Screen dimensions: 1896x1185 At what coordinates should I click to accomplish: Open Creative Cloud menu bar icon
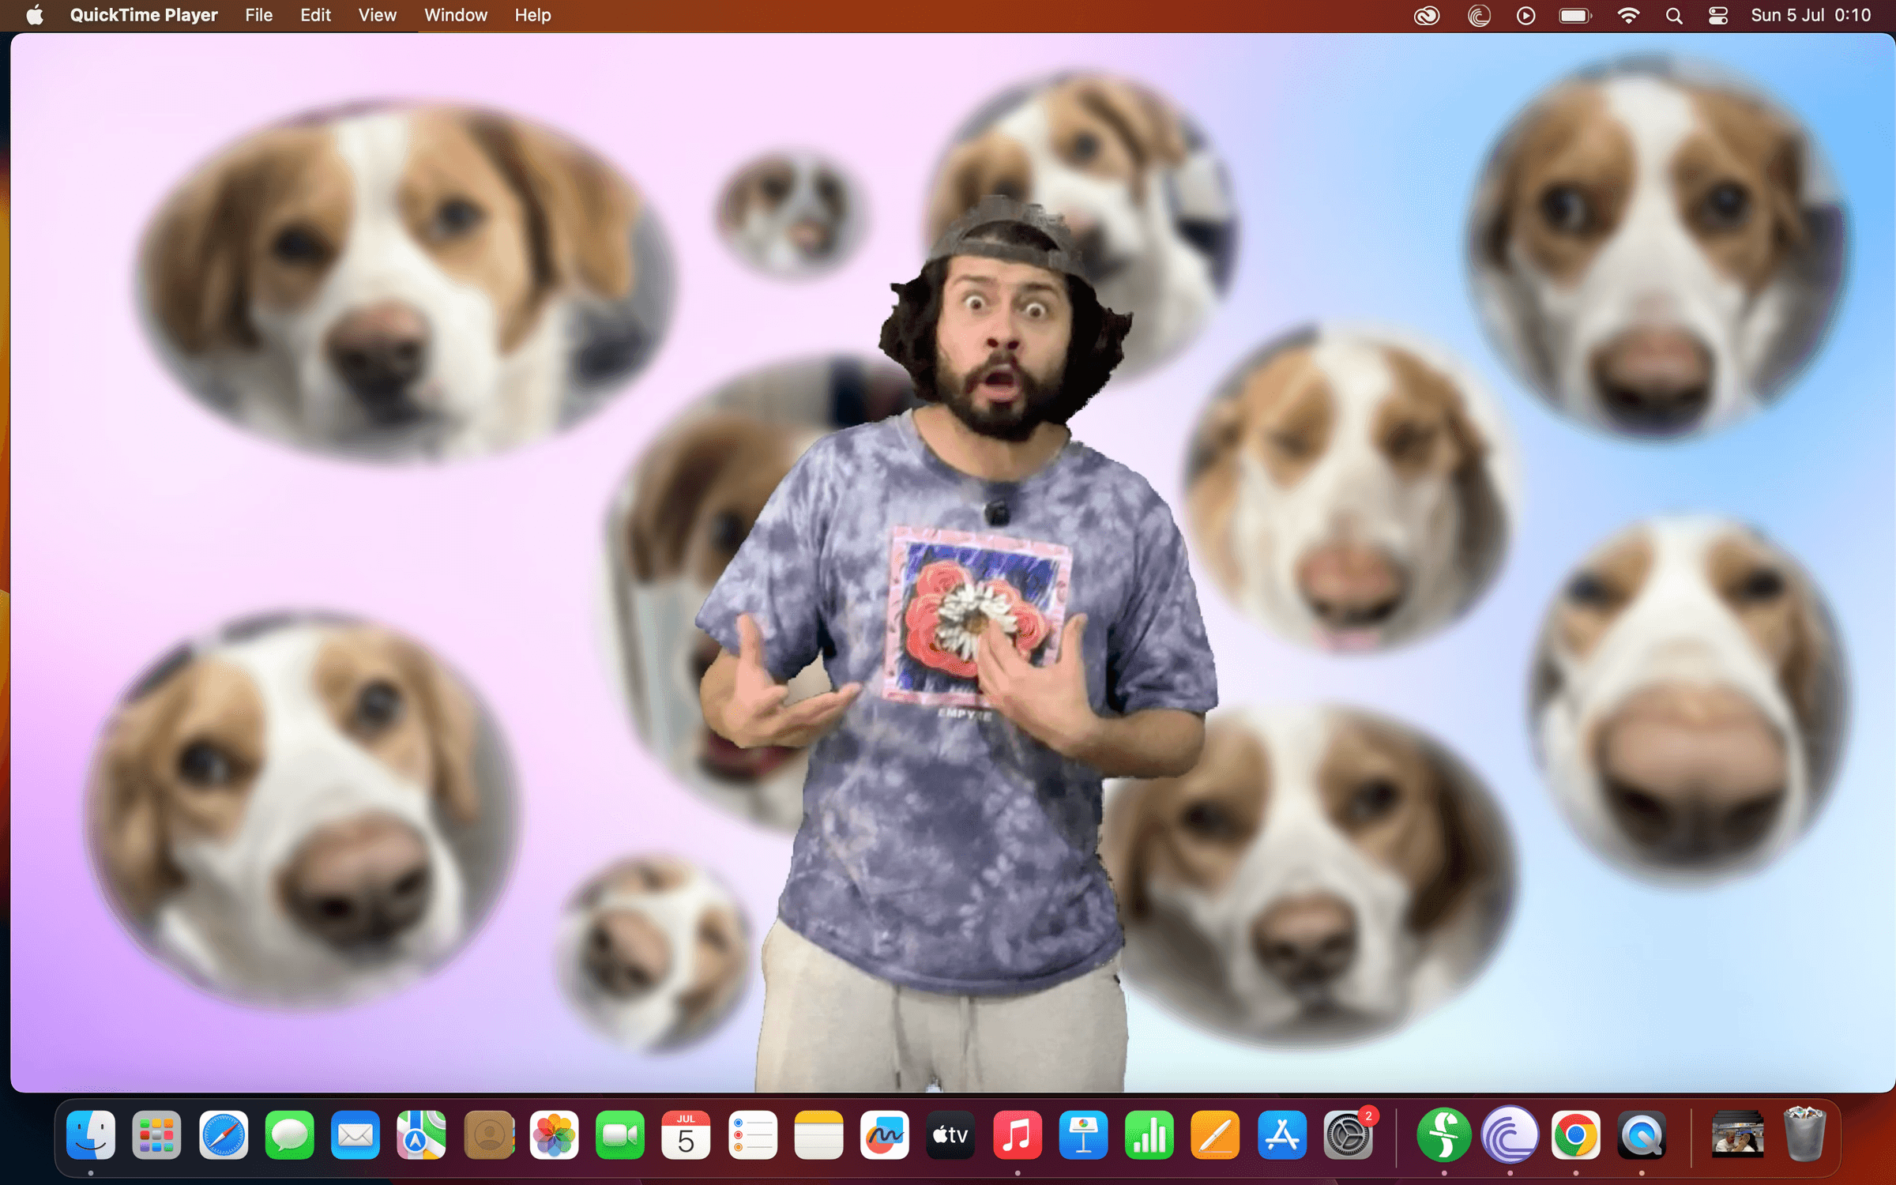pos(1427,16)
